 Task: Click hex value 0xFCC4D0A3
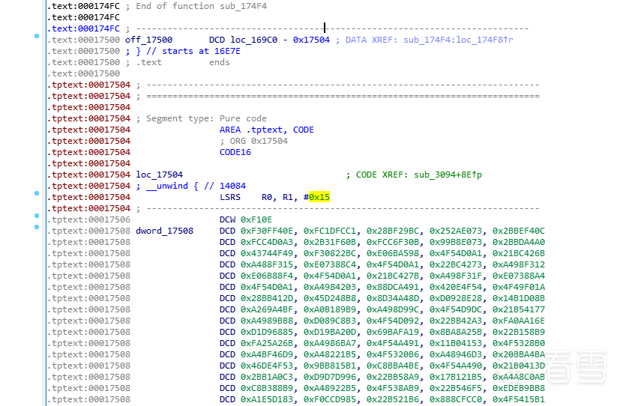click(267, 242)
